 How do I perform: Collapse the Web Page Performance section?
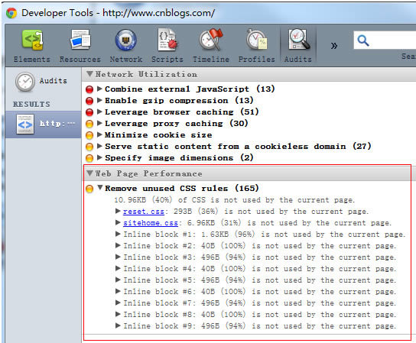click(89, 173)
